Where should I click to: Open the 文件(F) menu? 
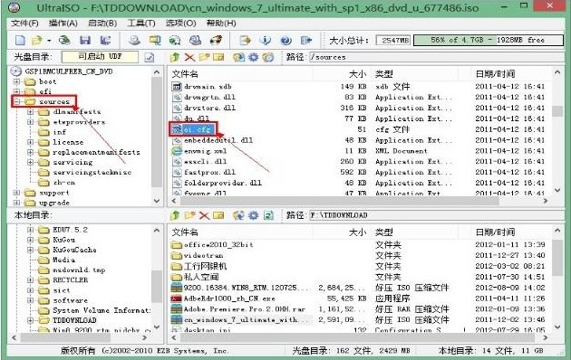[24, 24]
